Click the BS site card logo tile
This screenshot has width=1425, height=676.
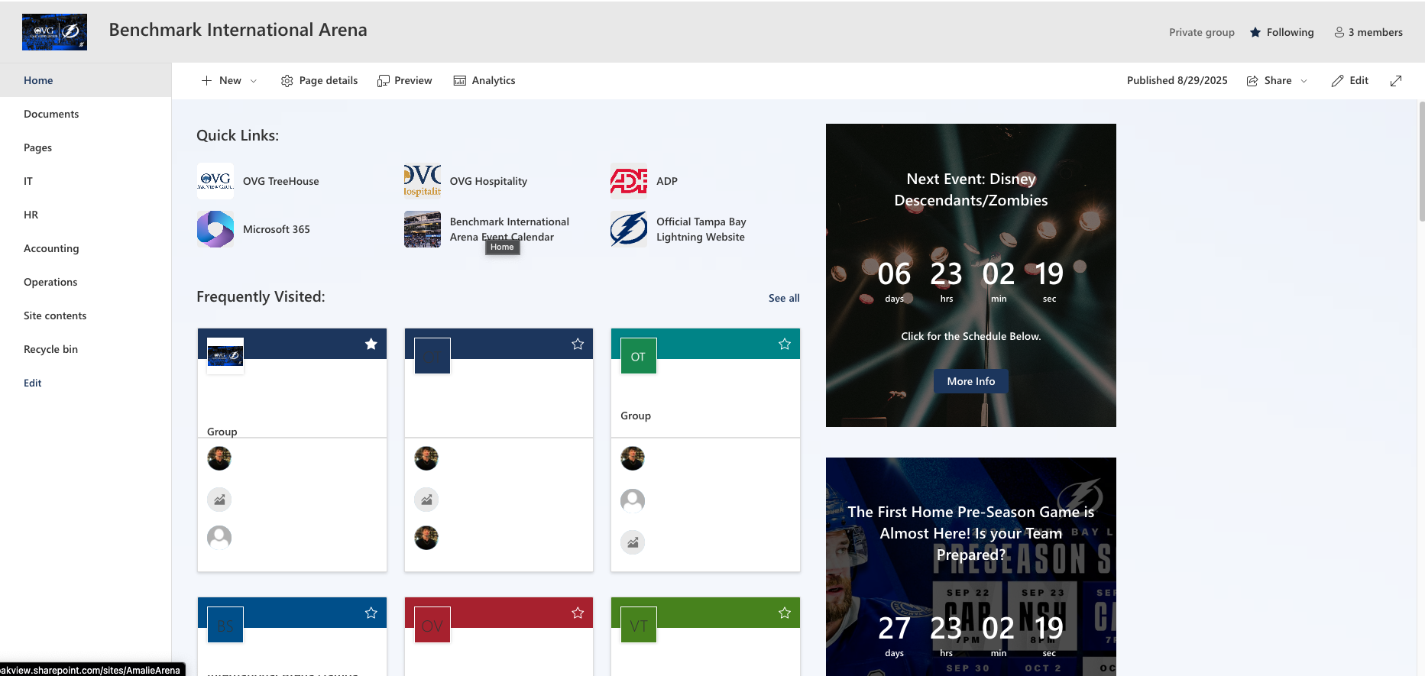[x=225, y=625]
